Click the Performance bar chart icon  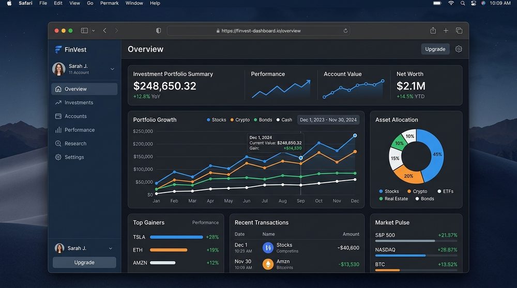58,130
